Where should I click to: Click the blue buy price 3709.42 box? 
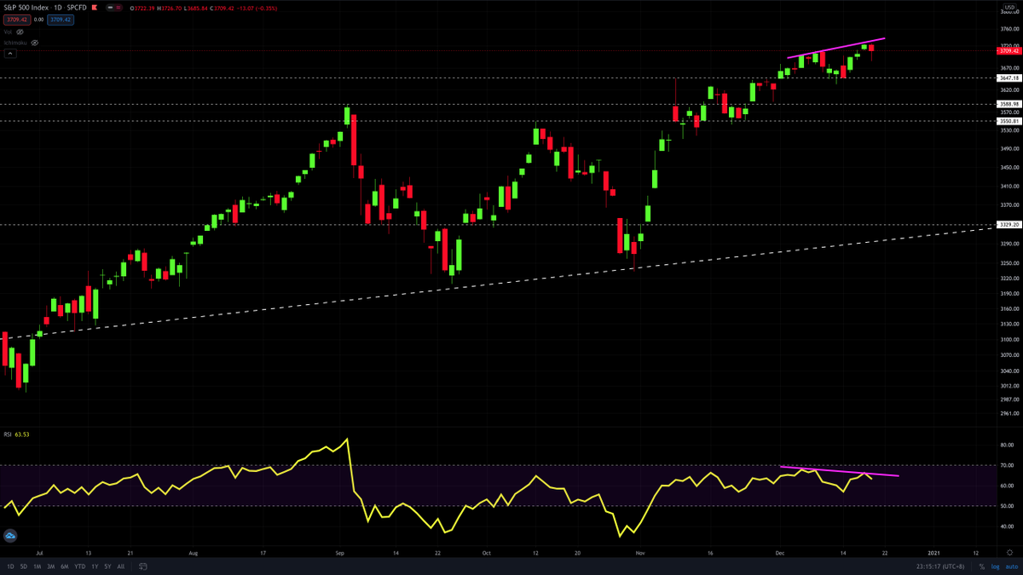point(61,19)
